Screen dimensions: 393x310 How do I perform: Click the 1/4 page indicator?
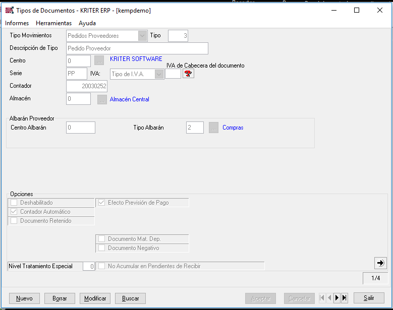coord(375,278)
